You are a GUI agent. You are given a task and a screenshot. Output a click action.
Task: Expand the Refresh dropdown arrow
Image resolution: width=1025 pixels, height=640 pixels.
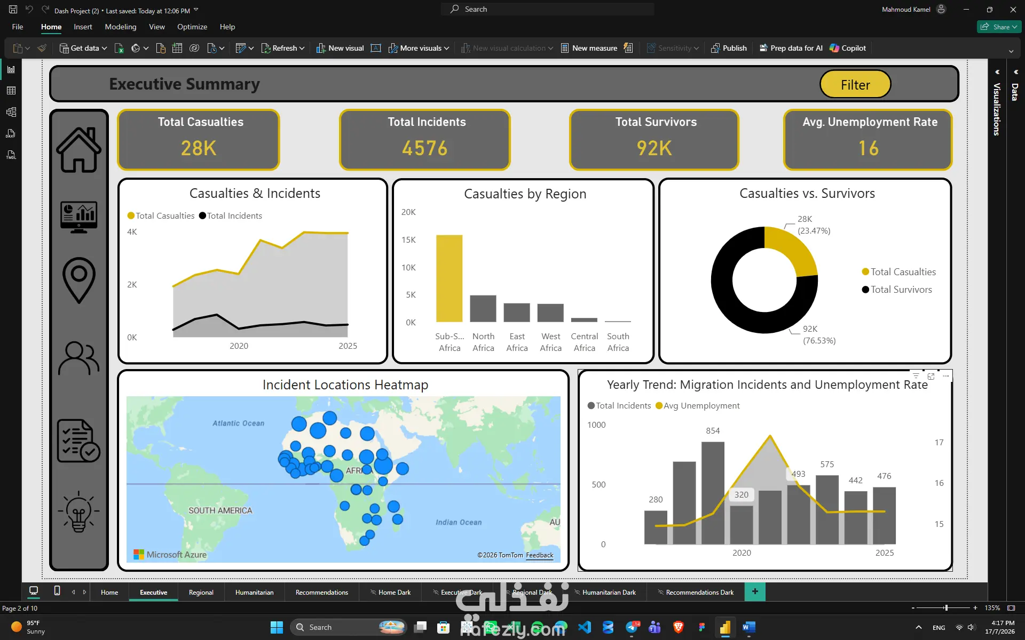tap(302, 48)
